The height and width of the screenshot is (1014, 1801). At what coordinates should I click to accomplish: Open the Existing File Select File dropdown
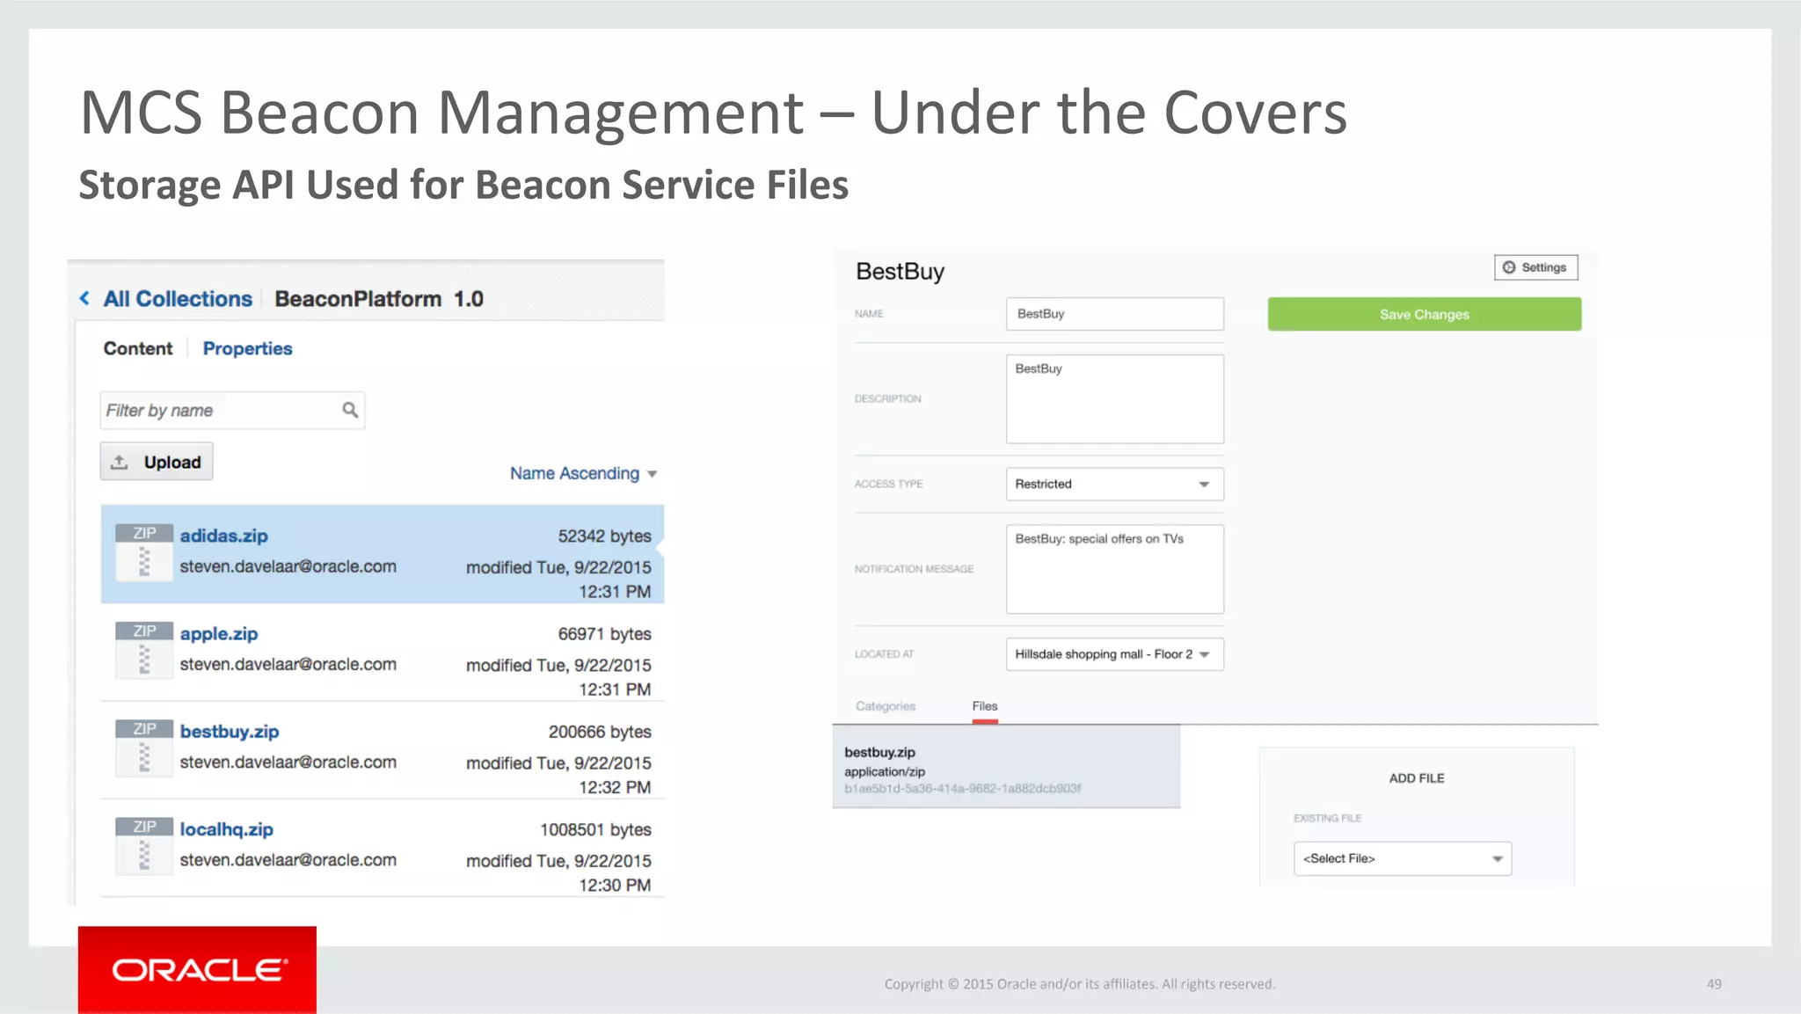click(x=1403, y=858)
